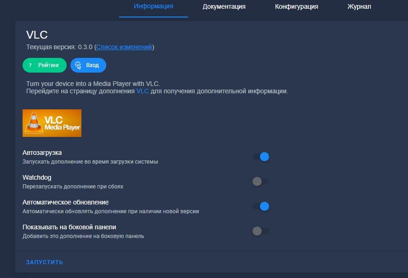Screen dimensions: 408x278
Task: Enable Показывать на боковой панели toggle
Action: coord(261,231)
